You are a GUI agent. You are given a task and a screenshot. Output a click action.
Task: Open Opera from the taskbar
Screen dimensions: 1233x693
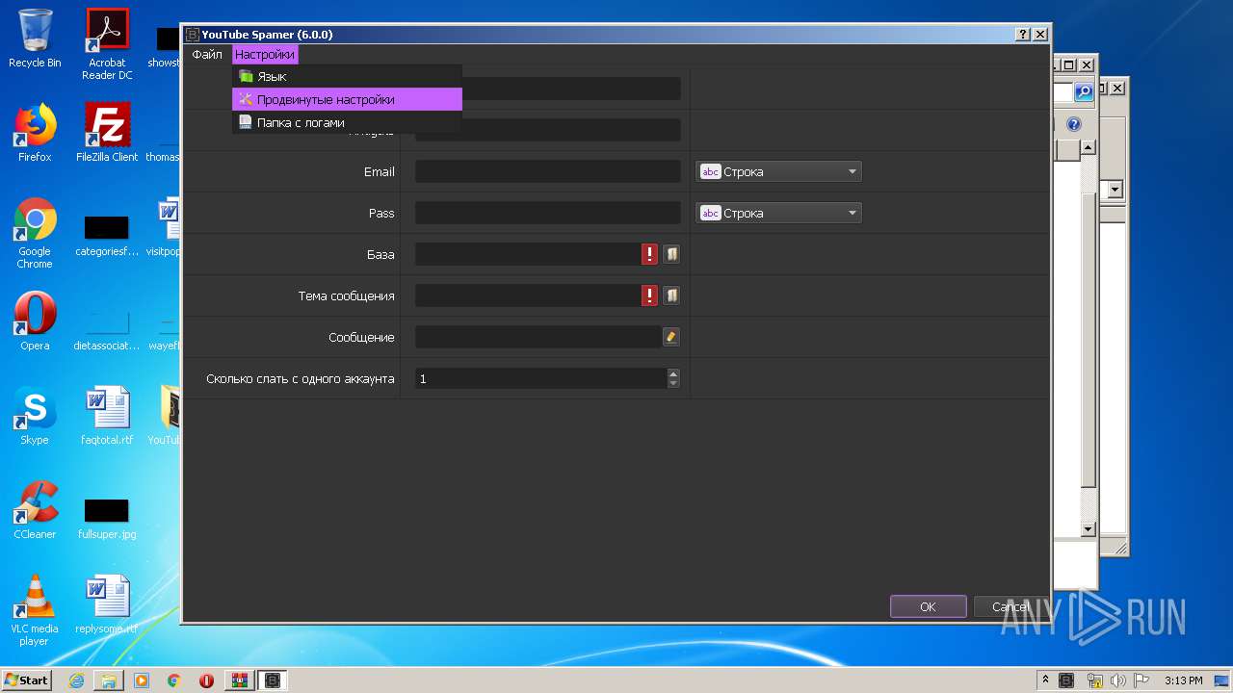(206, 680)
